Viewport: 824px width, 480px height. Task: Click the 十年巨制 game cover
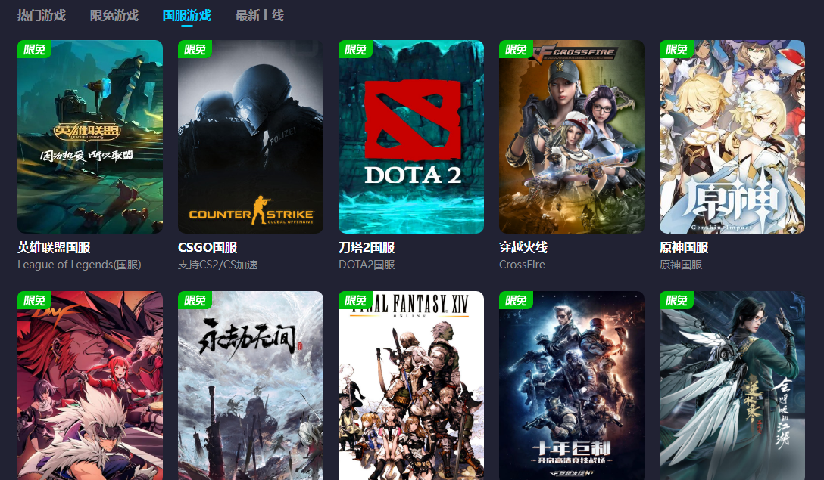click(572, 386)
